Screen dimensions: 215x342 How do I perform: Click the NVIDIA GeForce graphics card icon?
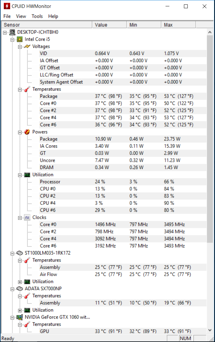tap(20, 317)
